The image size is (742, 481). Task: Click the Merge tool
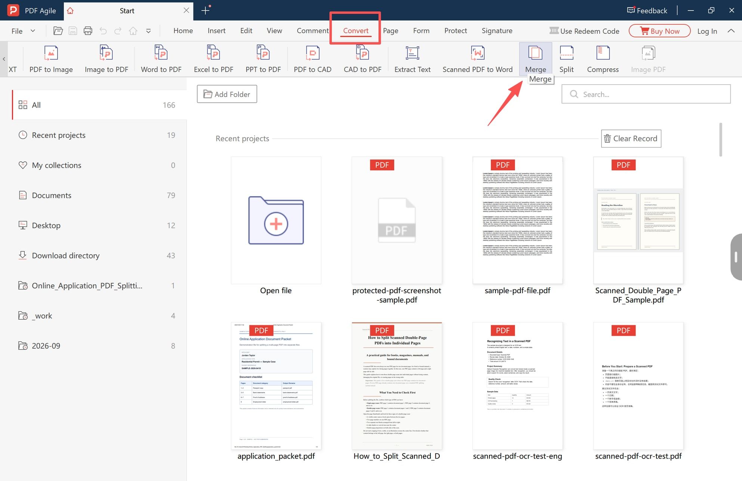(x=535, y=59)
